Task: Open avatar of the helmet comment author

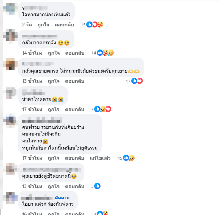Action: pos(10,64)
